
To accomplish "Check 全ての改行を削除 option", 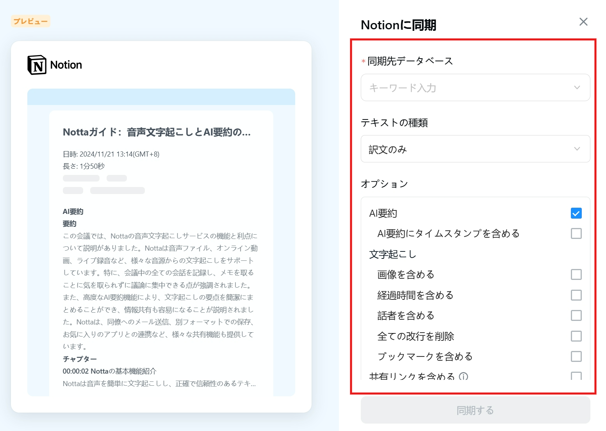I will point(576,336).
